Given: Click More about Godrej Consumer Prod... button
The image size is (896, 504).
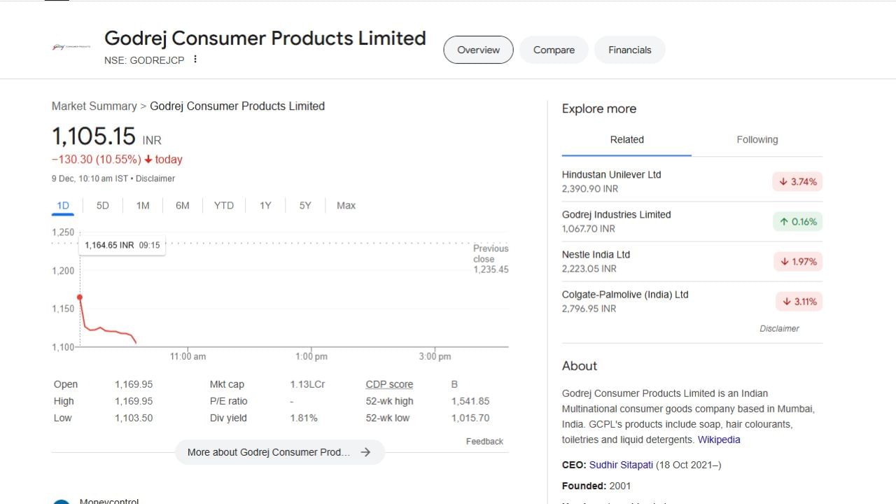Looking at the screenshot, I should pos(280,452).
